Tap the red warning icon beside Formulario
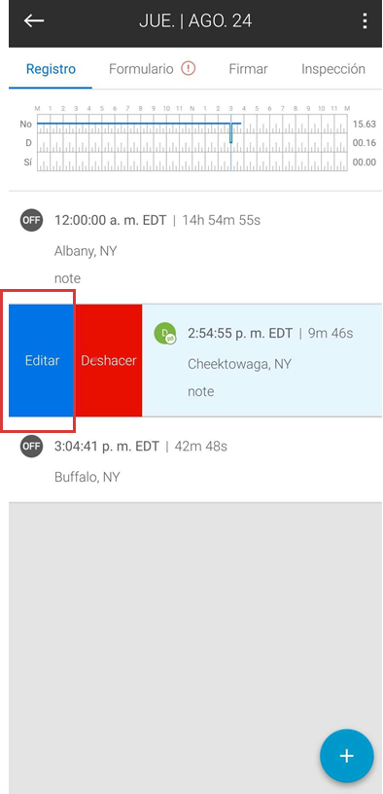The image size is (383, 794). [x=189, y=68]
